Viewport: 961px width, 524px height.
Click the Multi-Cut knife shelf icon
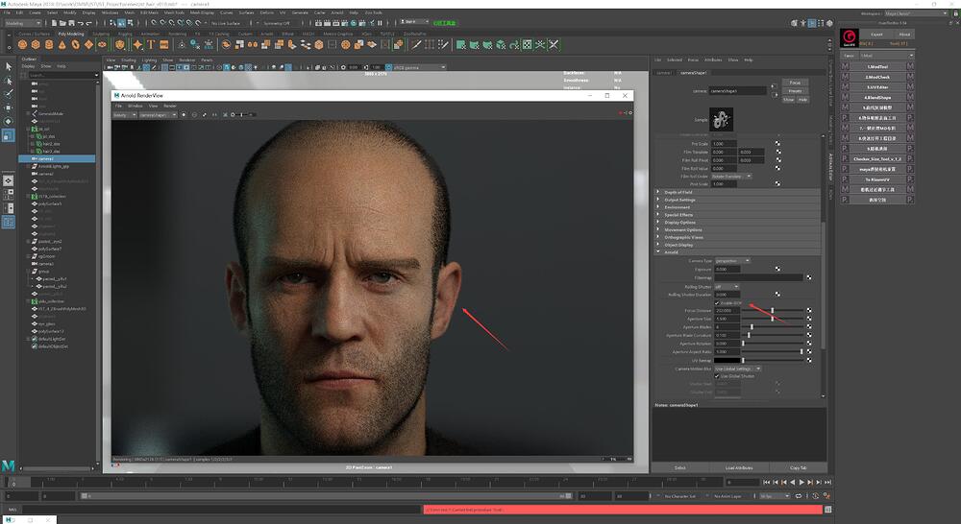(417, 45)
